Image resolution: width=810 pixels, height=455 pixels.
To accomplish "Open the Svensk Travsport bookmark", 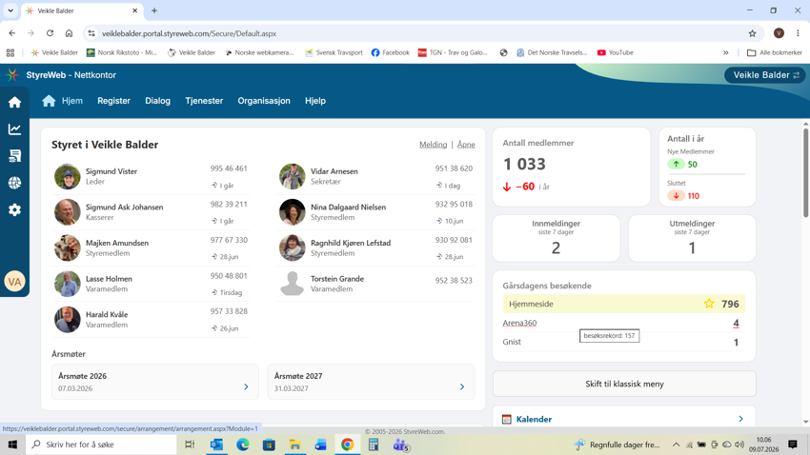I will (x=334, y=52).
